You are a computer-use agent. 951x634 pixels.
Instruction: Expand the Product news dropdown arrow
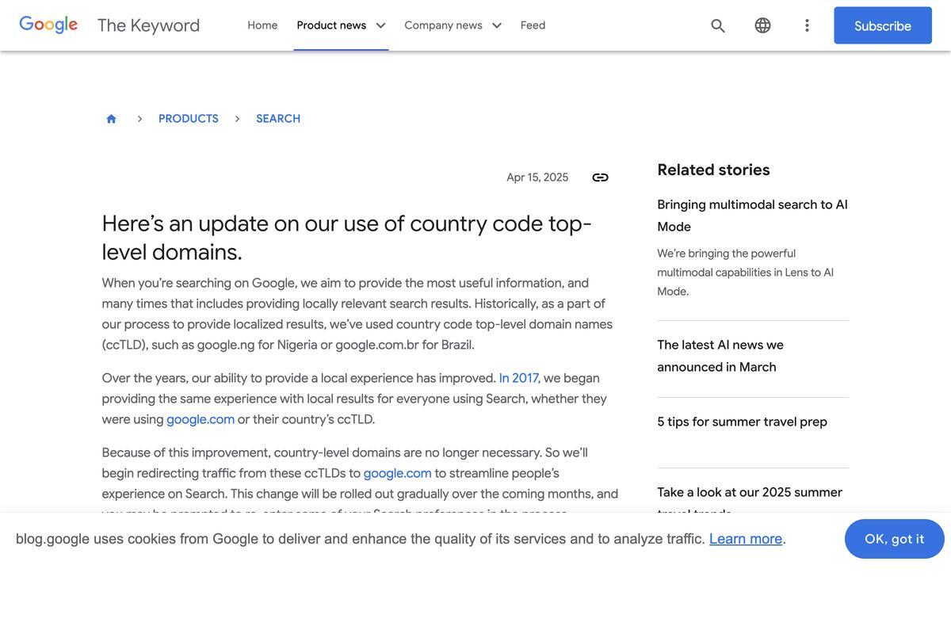point(380,25)
